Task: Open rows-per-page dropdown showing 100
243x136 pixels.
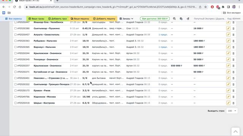Action: pyautogui.click(x=232, y=111)
